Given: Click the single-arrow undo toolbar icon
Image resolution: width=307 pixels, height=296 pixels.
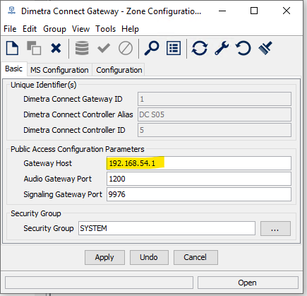Looking at the screenshot, I should click(243, 48).
